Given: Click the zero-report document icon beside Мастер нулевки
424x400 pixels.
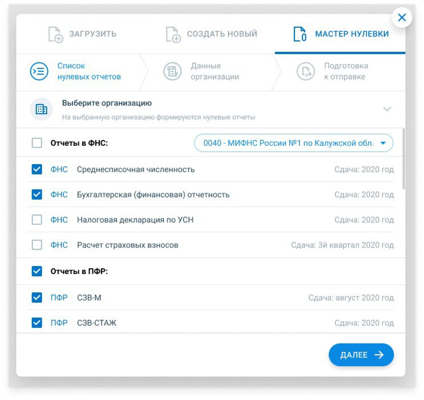Looking at the screenshot, I should click(x=300, y=34).
